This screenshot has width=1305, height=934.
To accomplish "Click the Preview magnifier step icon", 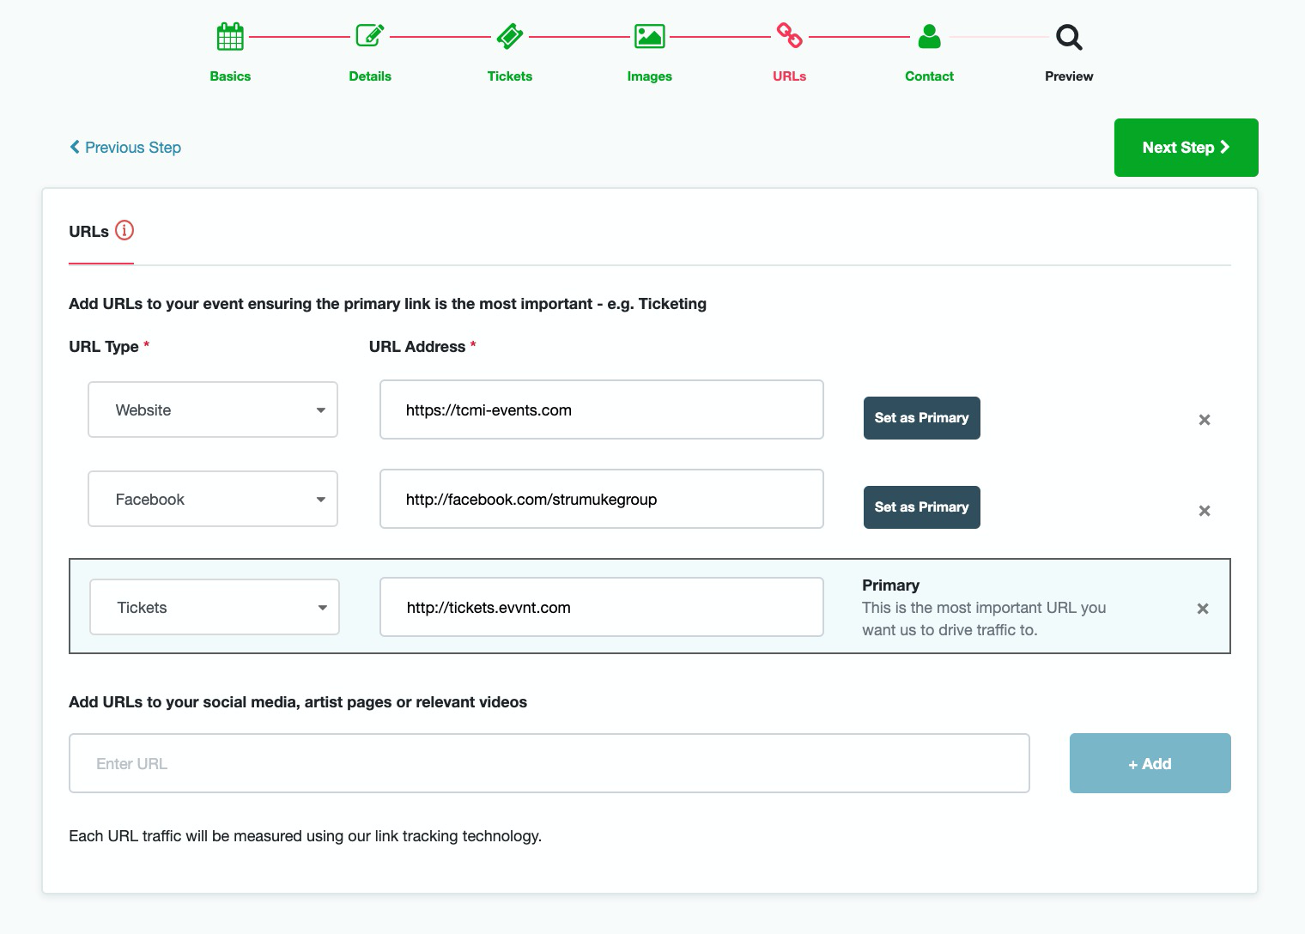I will point(1069,37).
